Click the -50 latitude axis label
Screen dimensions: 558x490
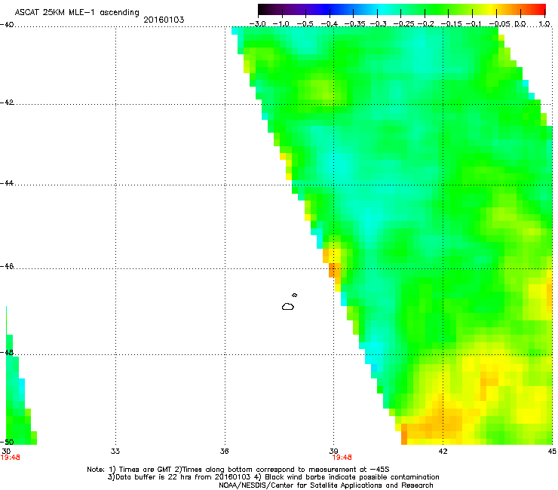pos(7,442)
